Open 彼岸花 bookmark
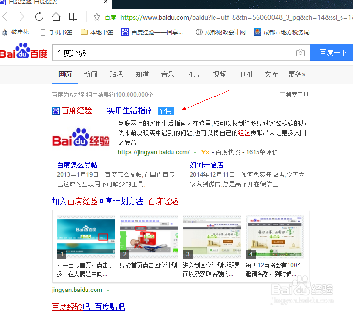The image size is (353, 313). pos(16,32)
